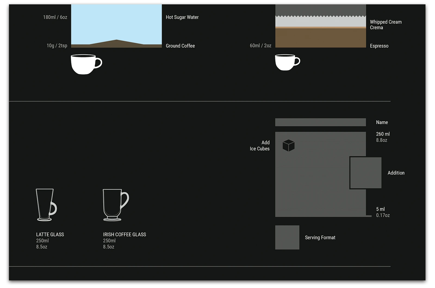
Task: Enable the Addition box
Action: coord(366,173)
